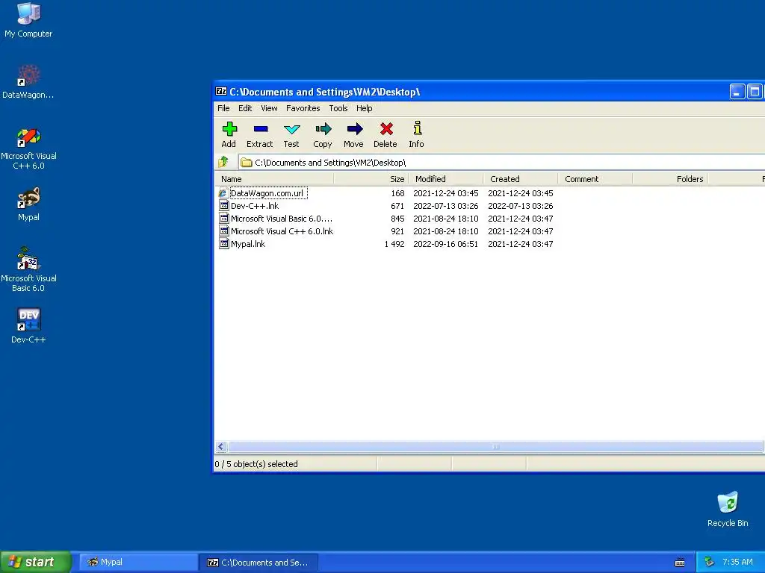This screenshot has height=573, width=765.
Task: Click the system tray network icon
Action: coord(710,562)
